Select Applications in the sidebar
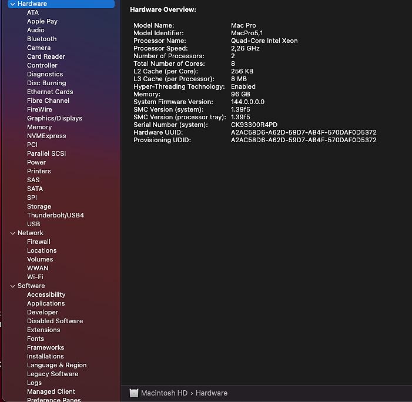The width and height of the screenshot is (412, 402). tap(46, 303)
